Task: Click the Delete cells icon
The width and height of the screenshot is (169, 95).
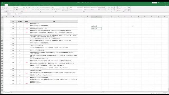Action: [x=111, y=8]
